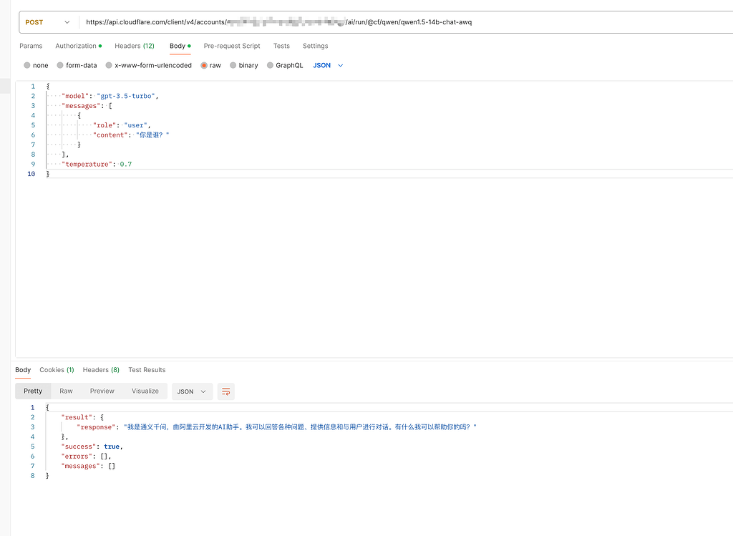Pick the binary body option
The image size is (733, 536).
point(233,65)
